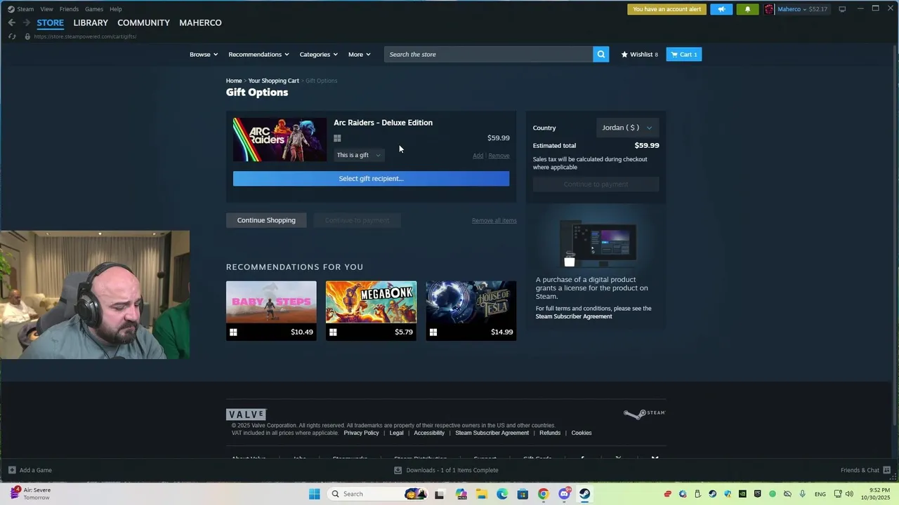Click Steam icon in system tray

pyautogui.click(x=712, y=494)
